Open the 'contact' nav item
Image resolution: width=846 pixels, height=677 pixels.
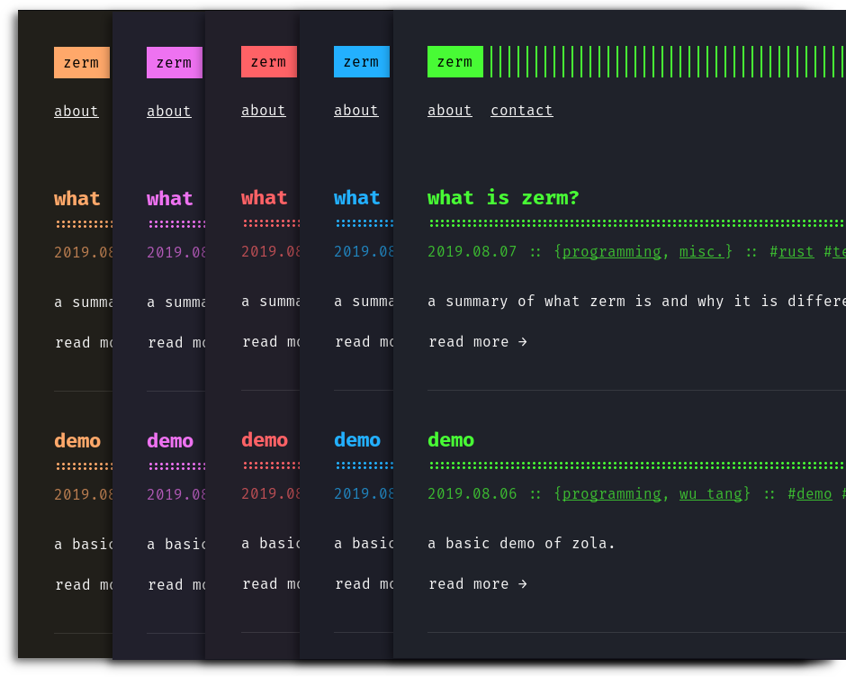coord(521,110)
